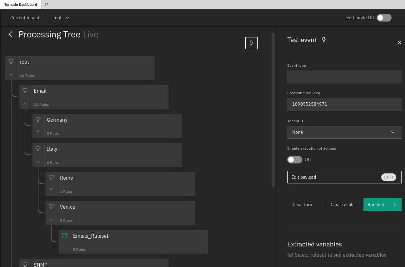
Task: Close the Test event panel
Action: (x=399, y=42)
